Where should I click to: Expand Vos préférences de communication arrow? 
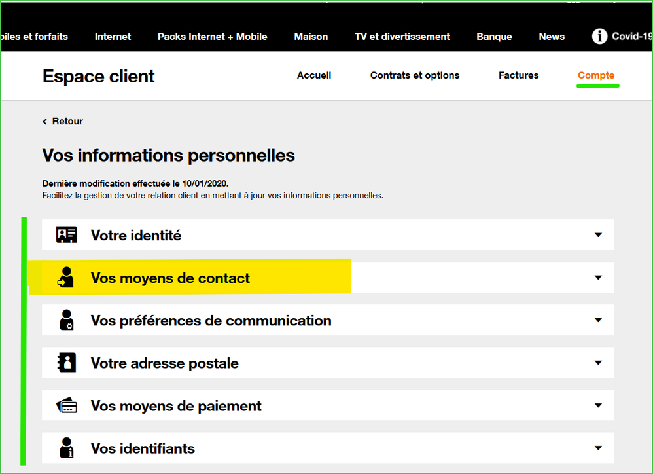(598, 320)
